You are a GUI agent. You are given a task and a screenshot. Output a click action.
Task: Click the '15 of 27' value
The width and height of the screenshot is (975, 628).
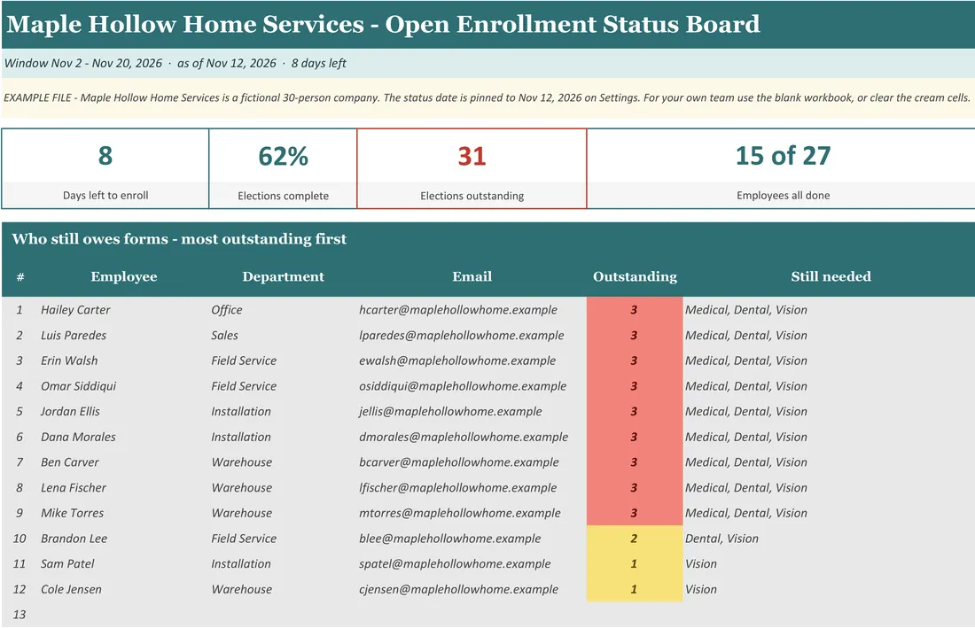point(783,155)
